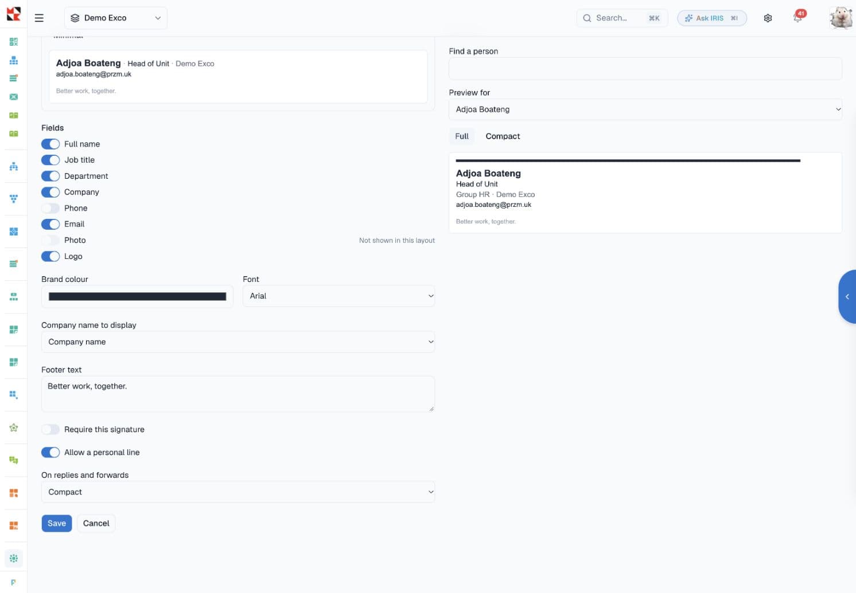Open the Font dropdown showing Arial

[x=338, y=296]
